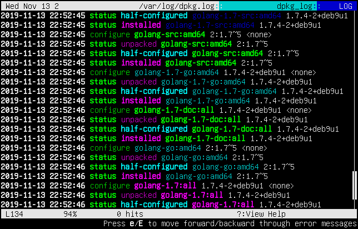This screenshot has height=229, width=358.
Task: Click the /var/log/dpkg.log file path
Action: point(177,6)
